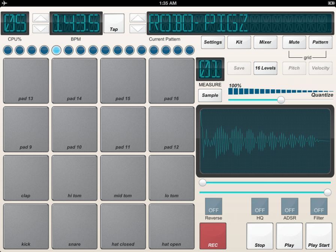Trigger the hi tom pad
The height and width of the screenshot is (252, 336).
74,178
